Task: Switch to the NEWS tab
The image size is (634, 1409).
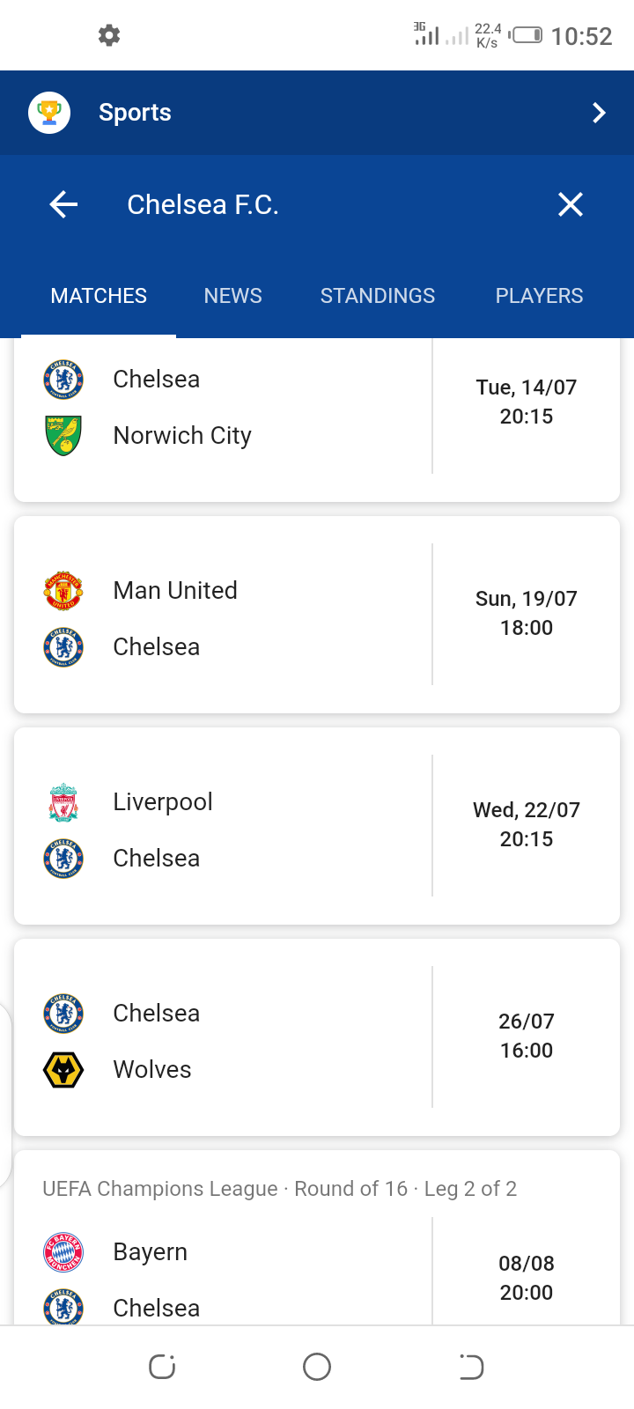Action: (232, 296)
